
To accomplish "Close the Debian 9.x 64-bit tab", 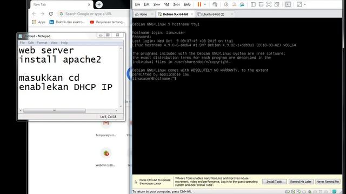I will tap(192, 15).
